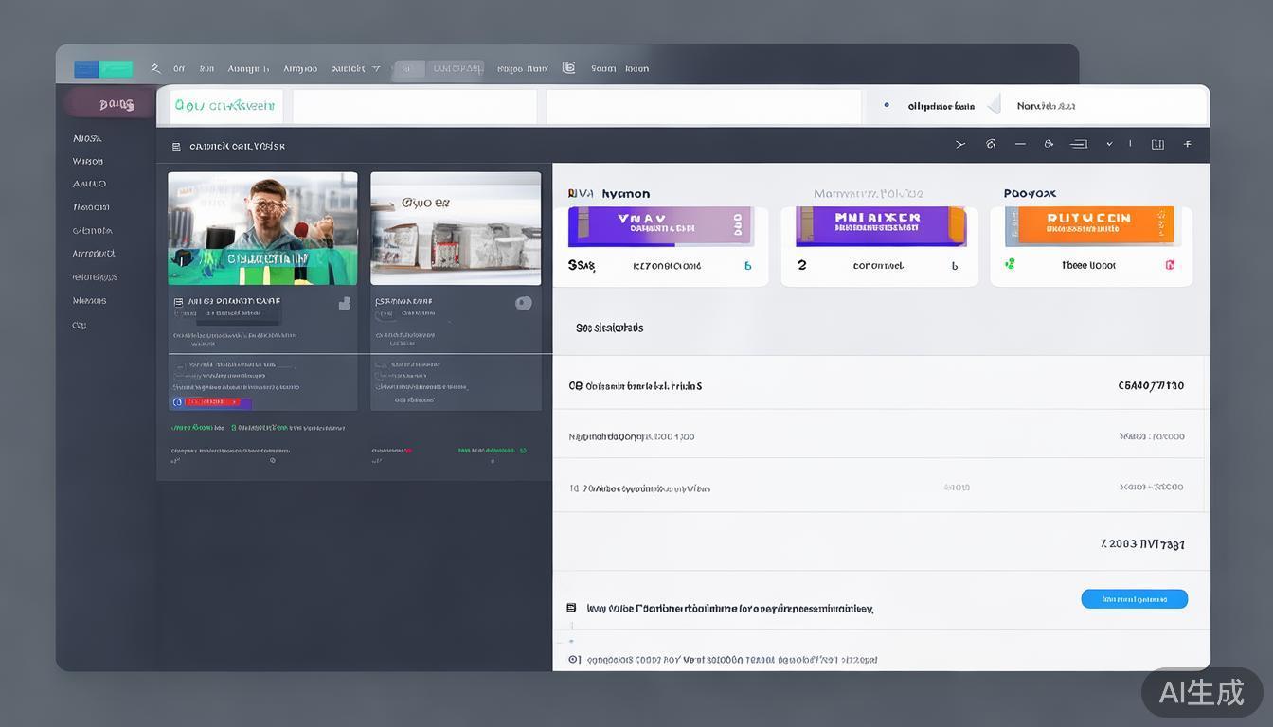This screenshot has width=1273, height=727.
Task: Click the green icon on the orange card
Action: pyautogui.click(x=1010, y=265)
